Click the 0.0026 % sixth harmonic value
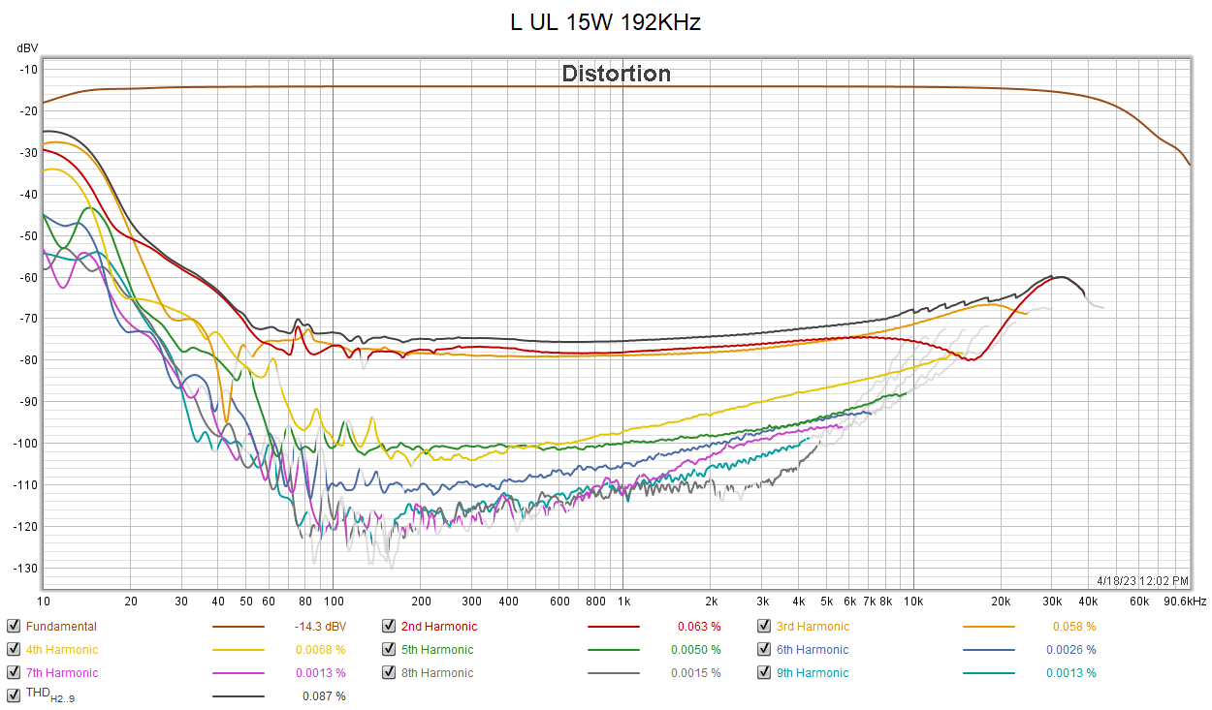This screenshot has height=710, width=1212. [1071, 650]
